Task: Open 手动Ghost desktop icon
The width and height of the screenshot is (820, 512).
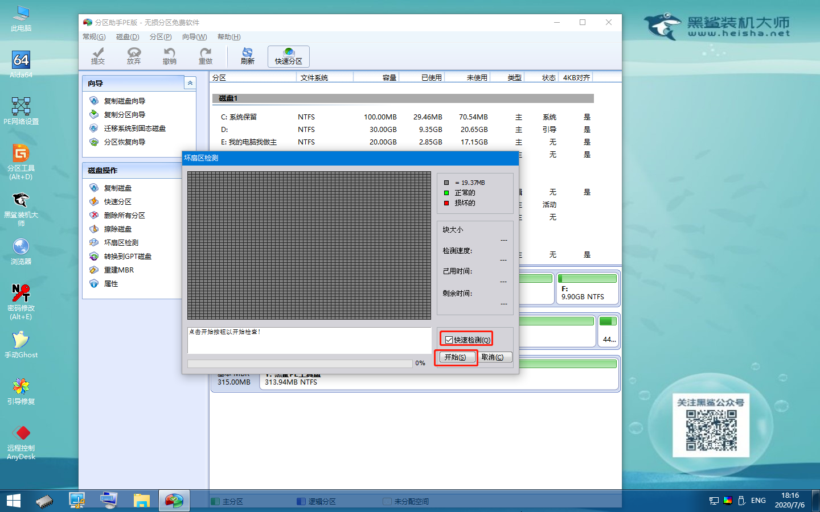Action: coord(21,345)
